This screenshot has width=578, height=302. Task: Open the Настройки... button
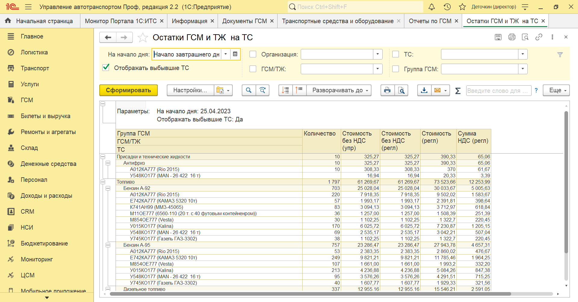190,90
